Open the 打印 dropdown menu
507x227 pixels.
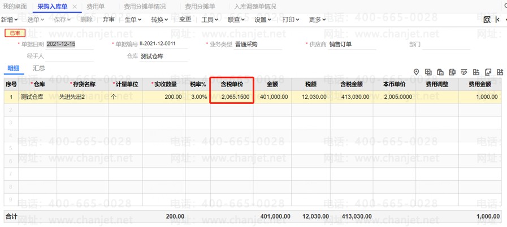pos(291,20)
